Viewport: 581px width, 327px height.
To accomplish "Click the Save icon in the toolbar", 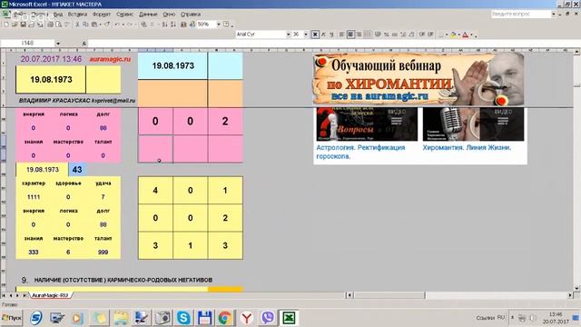I will [23, 25].
